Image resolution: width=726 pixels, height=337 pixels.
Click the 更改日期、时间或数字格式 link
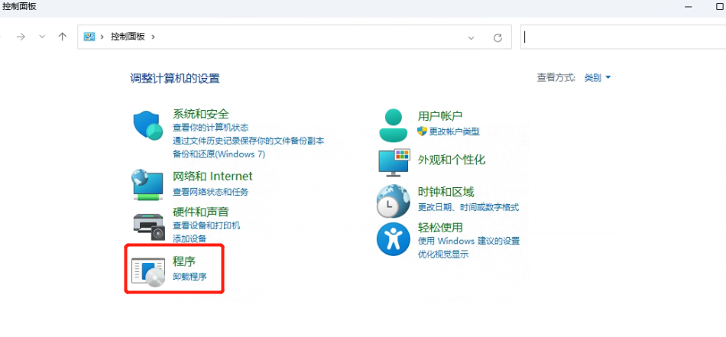[x=468, y=207]
